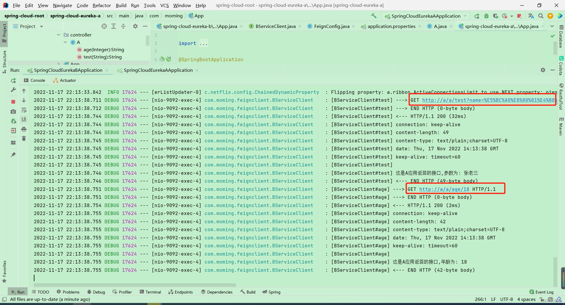Click the run gutter icon beside @SpringBootApplication
Viewport: 565px width, 305px height.
pos(169,59)
